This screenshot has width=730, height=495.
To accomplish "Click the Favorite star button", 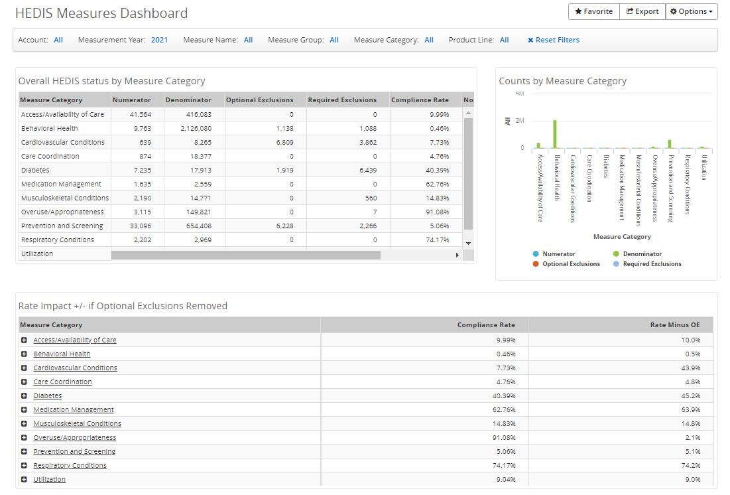I will [x=593, y=12].
